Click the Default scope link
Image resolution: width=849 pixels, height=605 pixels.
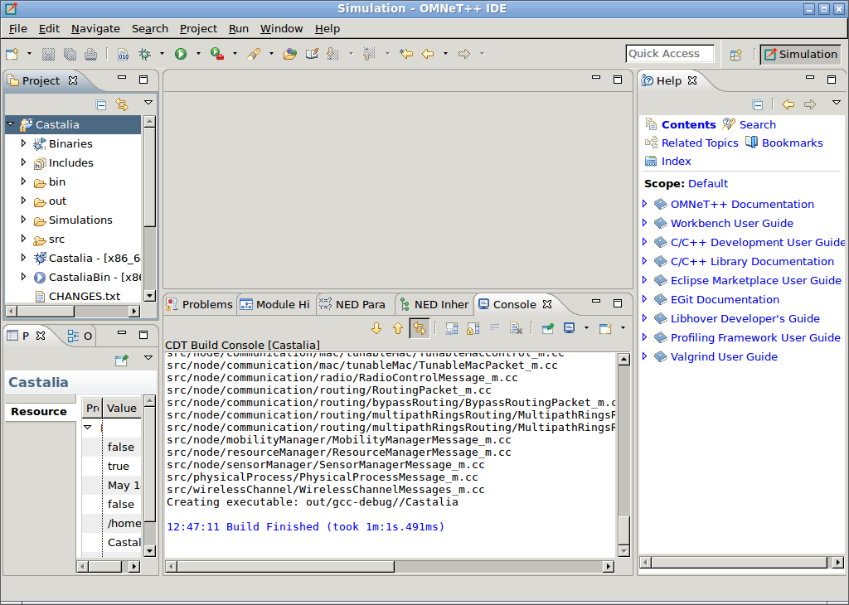(x=708, y=183)
